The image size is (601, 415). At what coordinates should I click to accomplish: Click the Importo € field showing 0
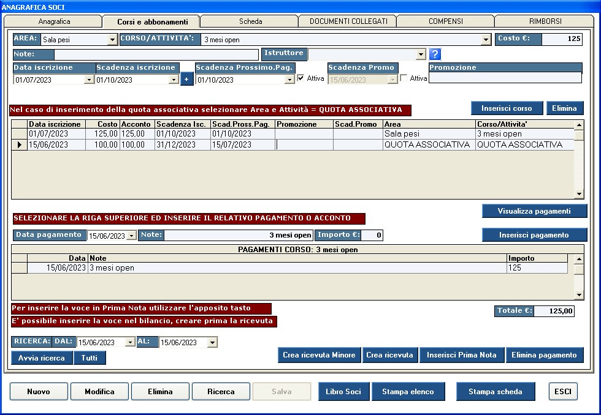tap(372, 235)
